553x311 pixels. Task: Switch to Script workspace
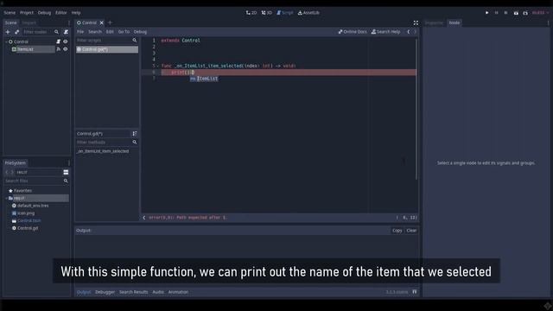tap(285, 13)
